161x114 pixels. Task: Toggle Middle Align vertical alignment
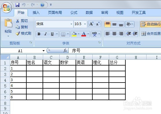[x=114, y=24]
